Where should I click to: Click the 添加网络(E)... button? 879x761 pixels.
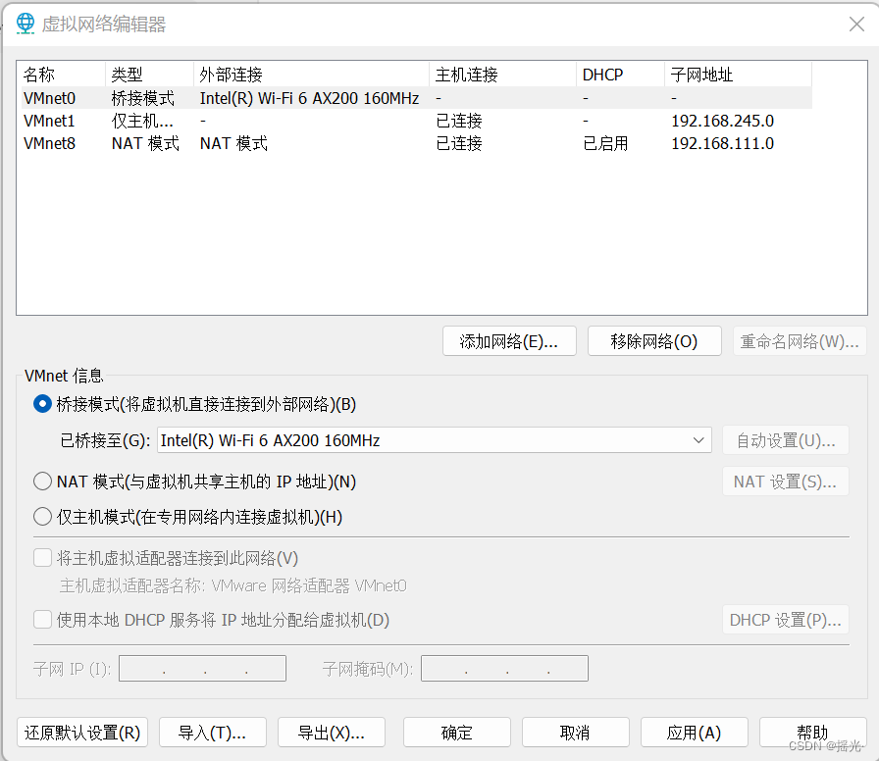pos(509,341)
